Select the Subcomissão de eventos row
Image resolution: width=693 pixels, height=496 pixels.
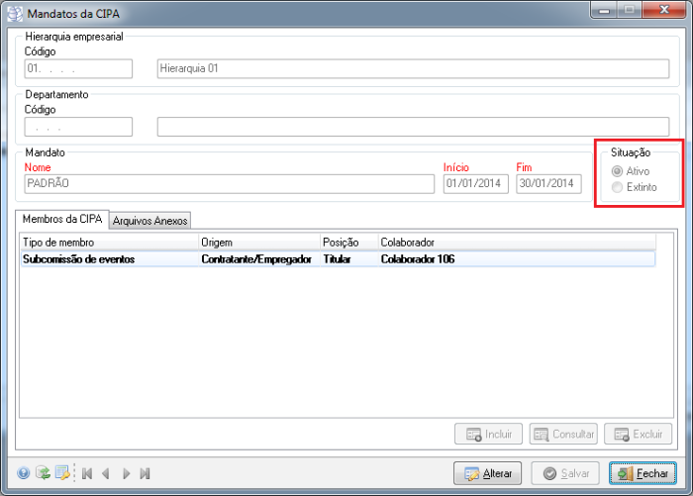(79, 259)
